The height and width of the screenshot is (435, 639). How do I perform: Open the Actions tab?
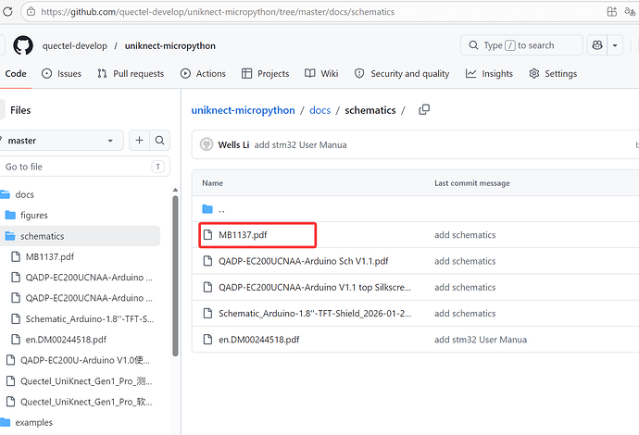(203, 74)
